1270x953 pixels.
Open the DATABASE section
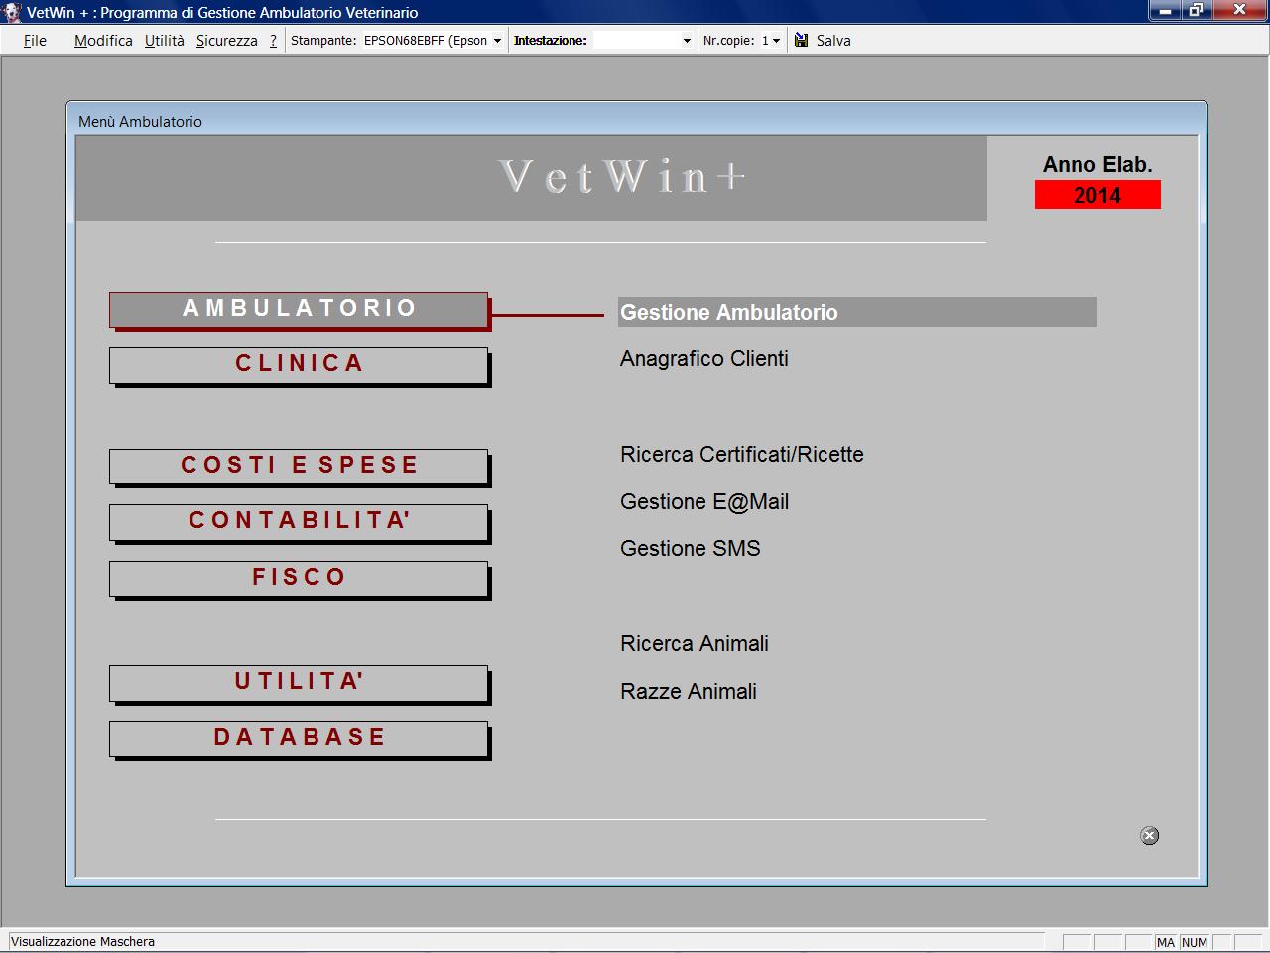pyautogui.click(x=299, y=738)
